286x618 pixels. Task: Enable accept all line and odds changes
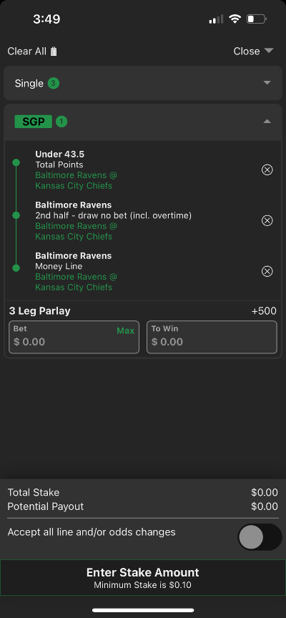[x=260, y=536]
